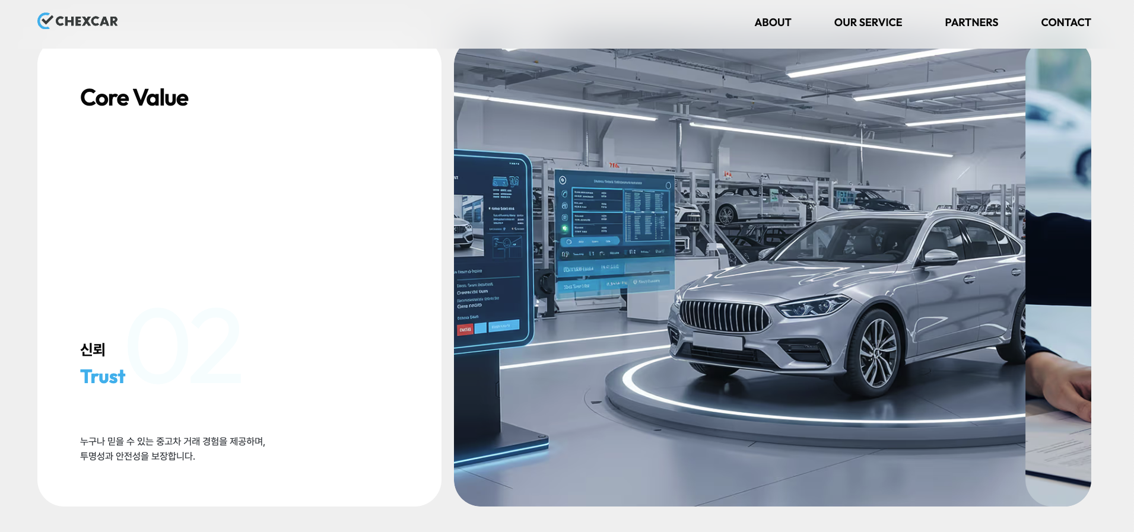Open the OUR SERVICE menu item
Viewport: 1134px width, 532px height.
point(868,23)
